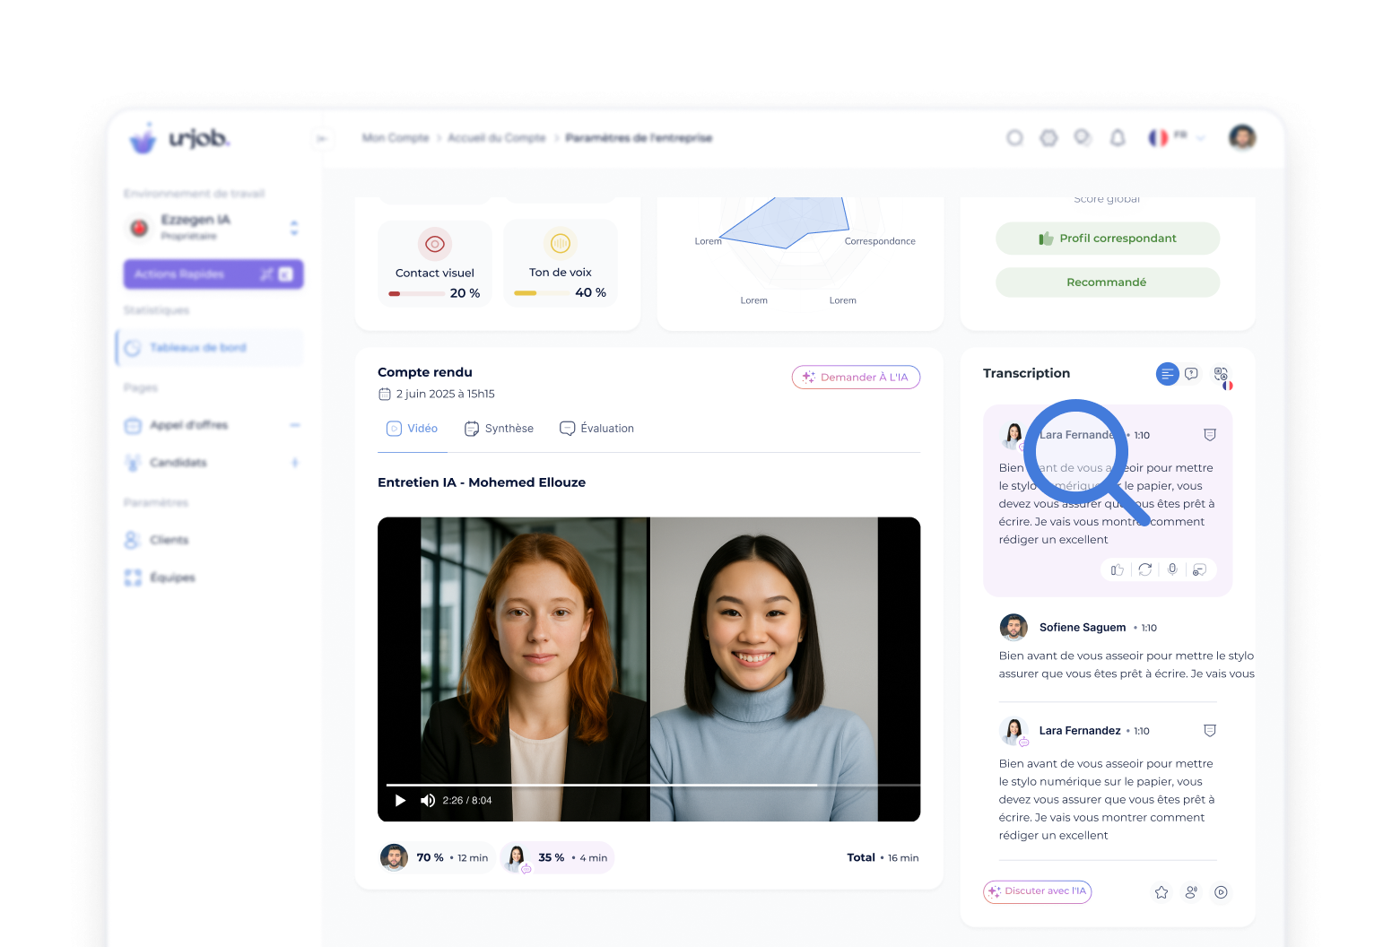Toggle the bookmark on the last Lara Fernandez message
This screenshot has height=947, width=1392.
coord(1209,731)
